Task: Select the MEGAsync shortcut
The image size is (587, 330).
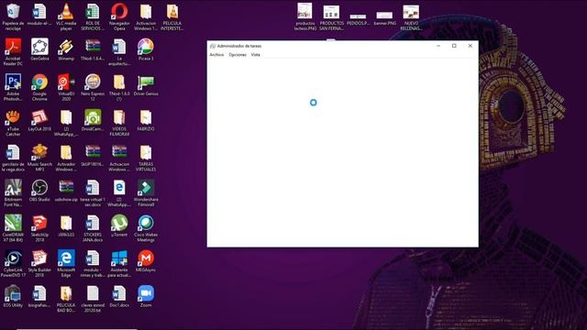Action: 146,260
